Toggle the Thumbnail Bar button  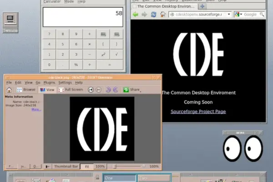tap(66, 167)
